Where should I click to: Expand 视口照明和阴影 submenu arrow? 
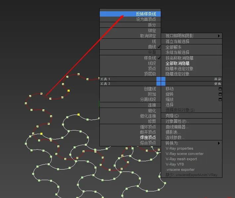219,36
